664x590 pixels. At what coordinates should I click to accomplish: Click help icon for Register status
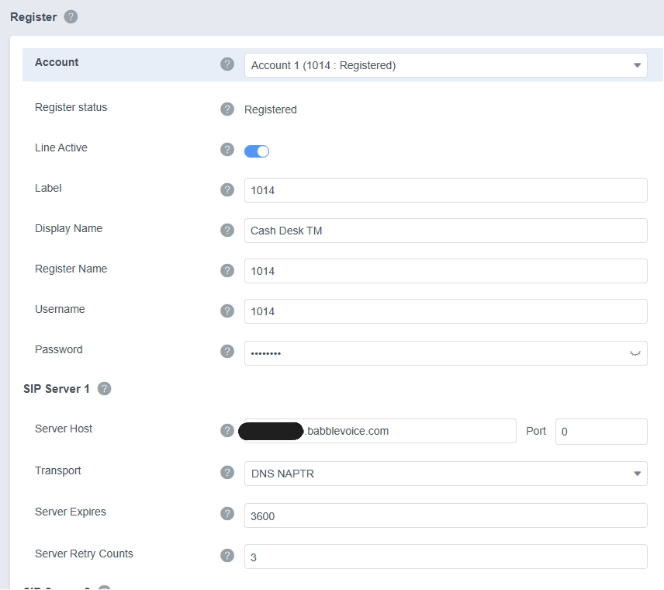[227, 109]
